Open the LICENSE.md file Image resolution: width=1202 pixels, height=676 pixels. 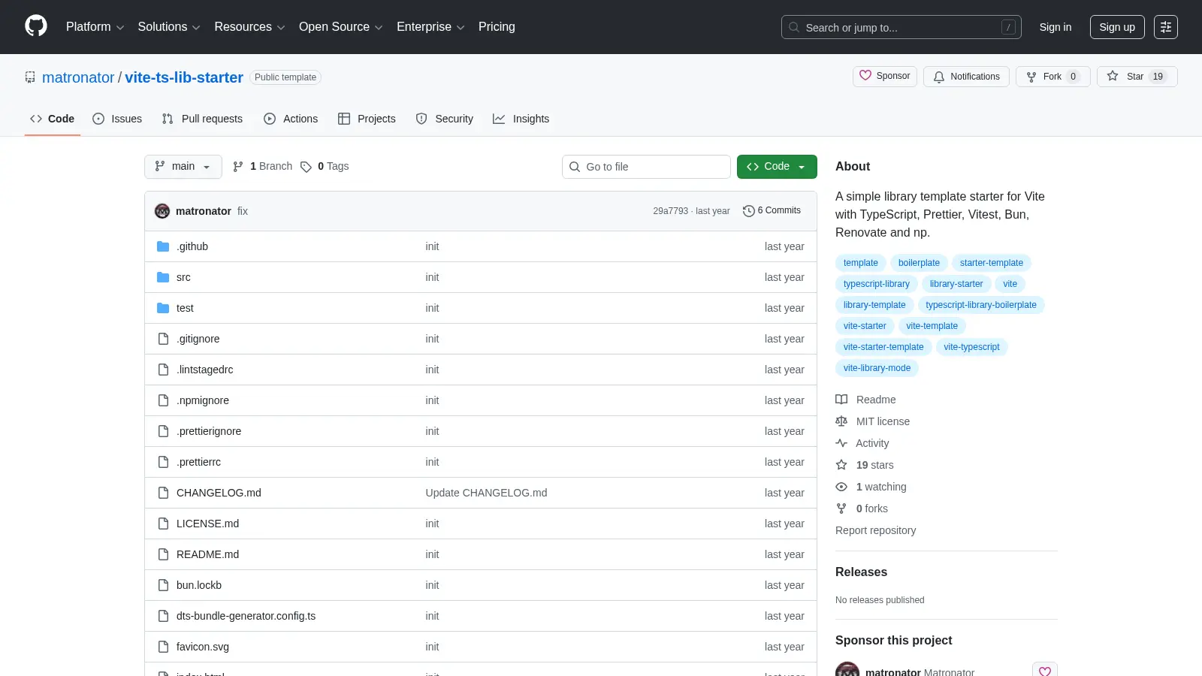coord(207,524)
